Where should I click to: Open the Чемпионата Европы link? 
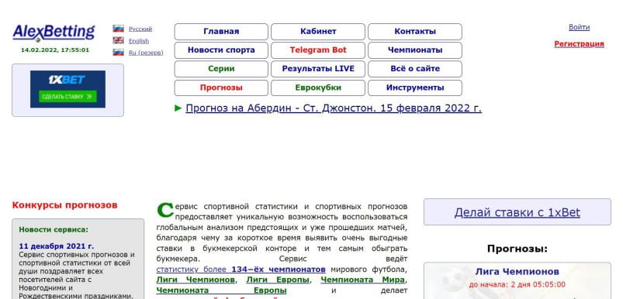(x=221, y=290)
